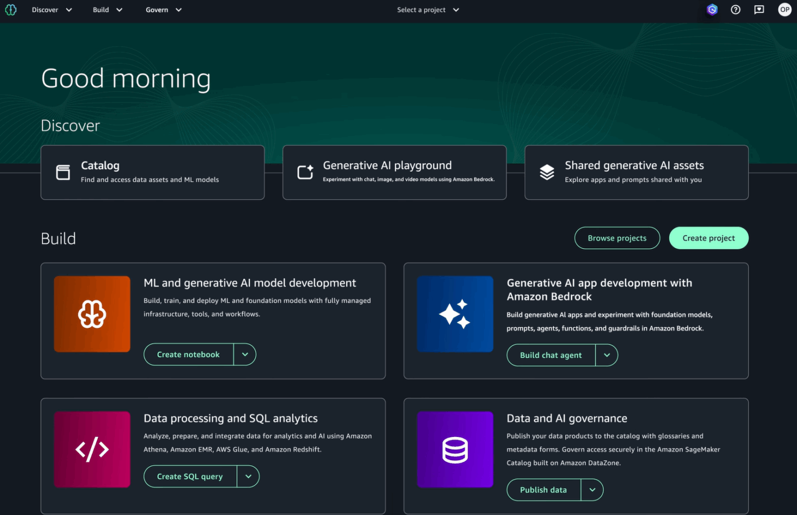The image size is (797, 515).
Task: Click the Data and AI governance heading
Action: coord(567,418)
